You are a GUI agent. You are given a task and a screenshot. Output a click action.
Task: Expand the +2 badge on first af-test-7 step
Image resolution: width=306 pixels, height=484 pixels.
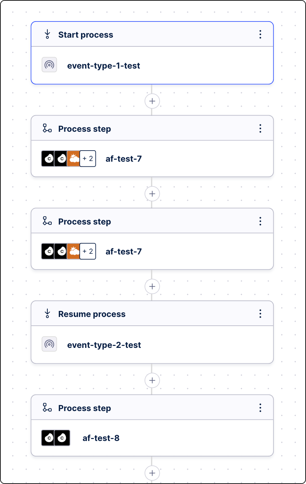click(87, 158)
